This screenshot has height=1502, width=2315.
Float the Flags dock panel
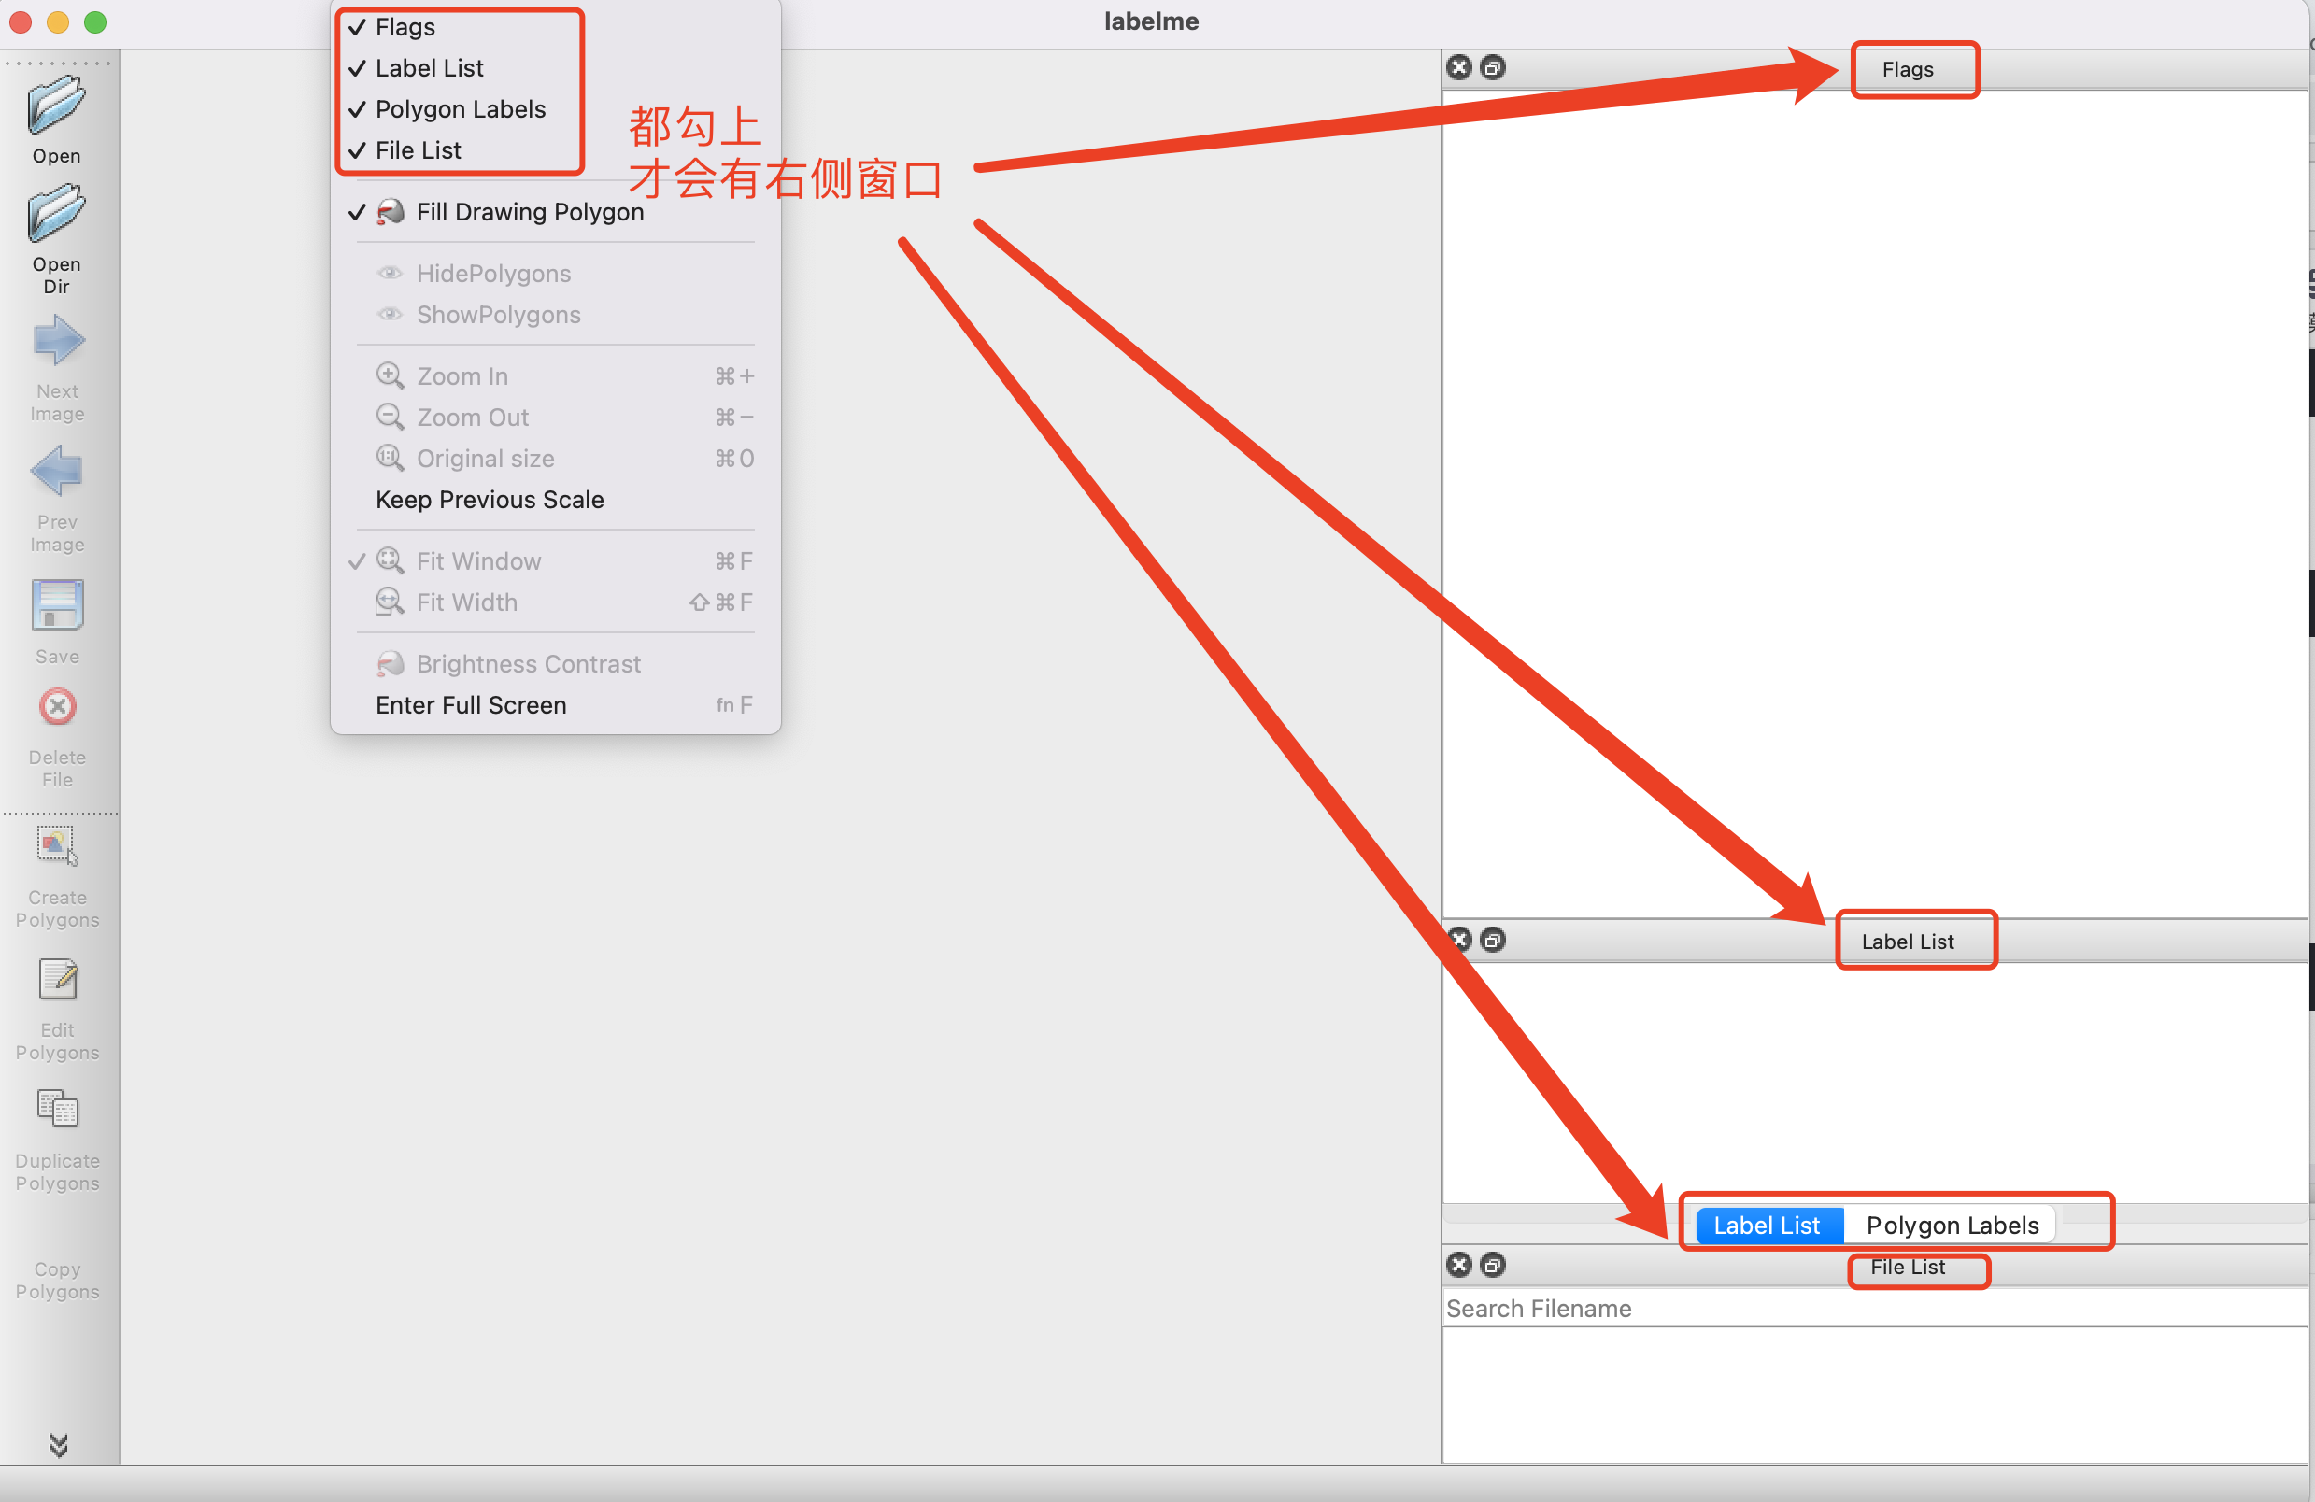1492,67
